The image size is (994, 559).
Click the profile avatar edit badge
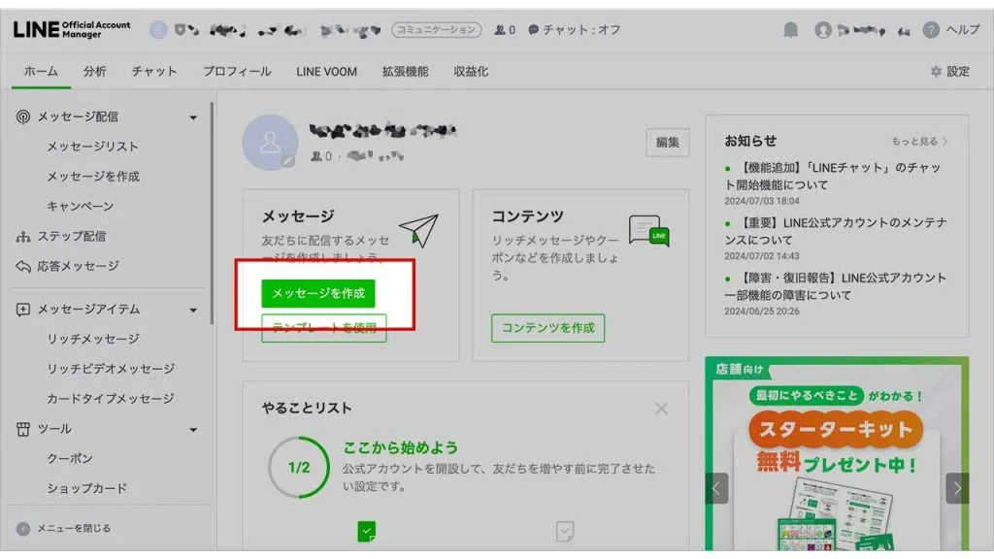pos(287,161)
